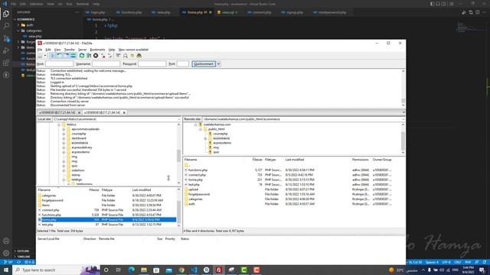Disconnect from the current server
The height and width of the screenshot is (275, 490).
(103, 56)
